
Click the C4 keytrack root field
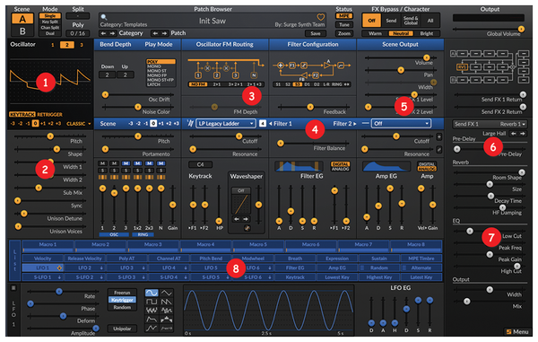[200, 164]
